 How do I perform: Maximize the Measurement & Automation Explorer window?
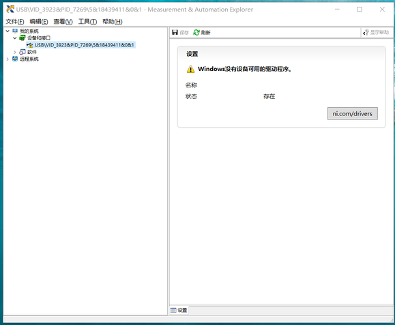point(360,10)
